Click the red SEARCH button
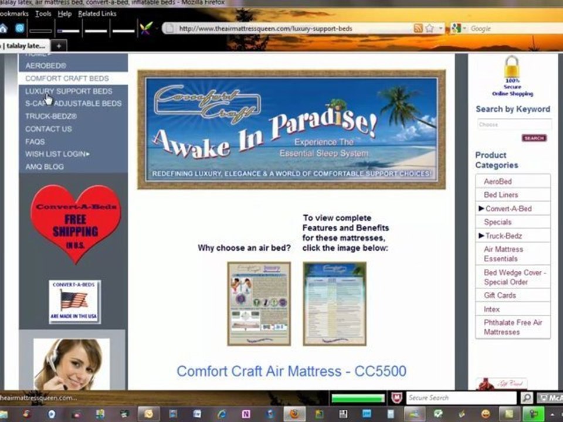The image size is (563, 422). pos(534,138)
